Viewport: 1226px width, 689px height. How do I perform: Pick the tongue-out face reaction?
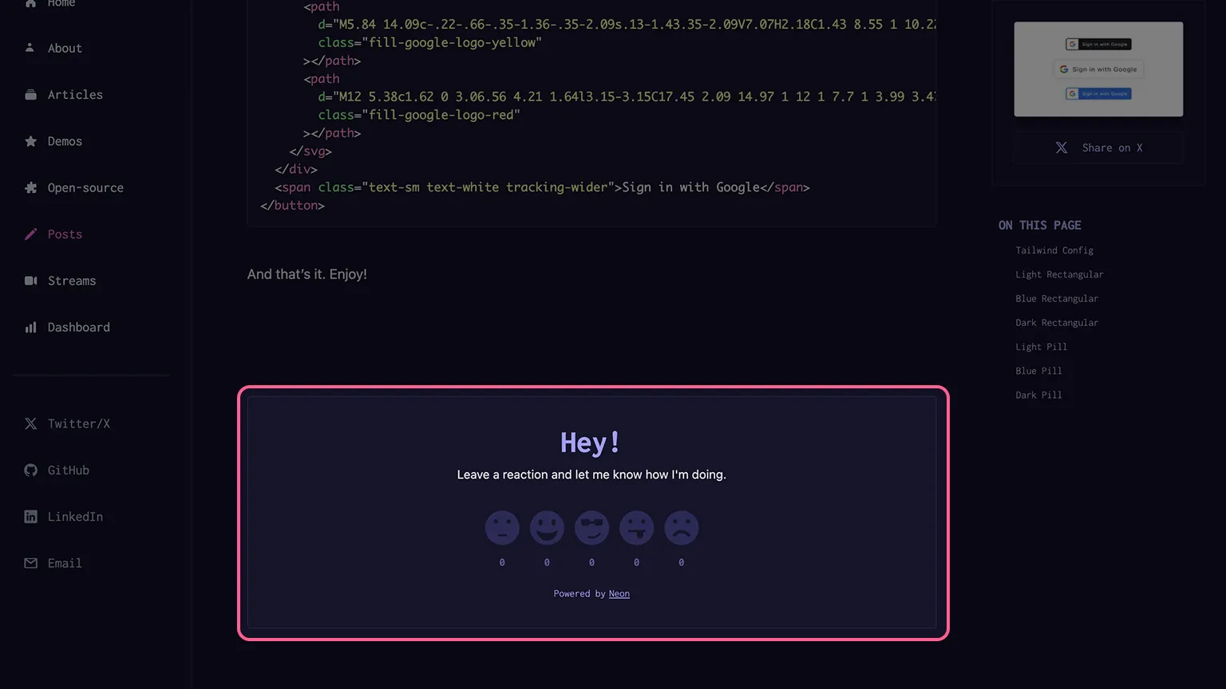636,528
